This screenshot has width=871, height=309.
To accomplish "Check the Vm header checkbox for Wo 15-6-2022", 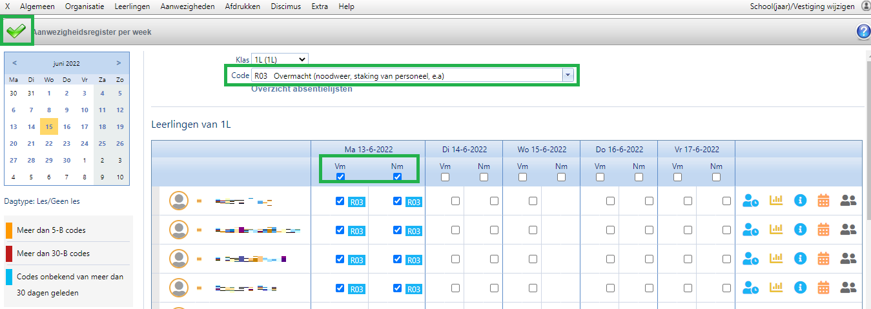I will point(522,177).
